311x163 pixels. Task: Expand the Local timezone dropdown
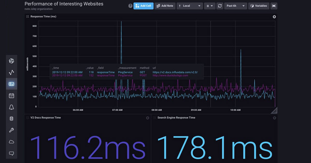[x=189, y=6]
